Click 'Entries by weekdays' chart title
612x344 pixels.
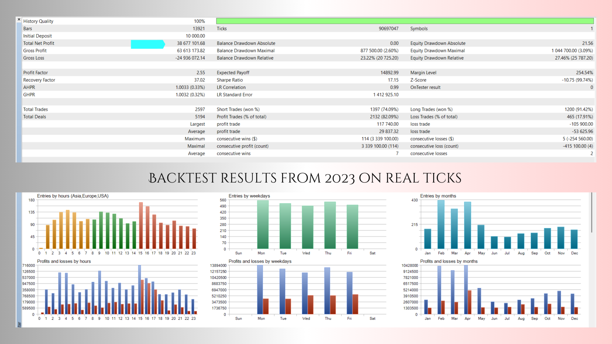tap(249, 196)
